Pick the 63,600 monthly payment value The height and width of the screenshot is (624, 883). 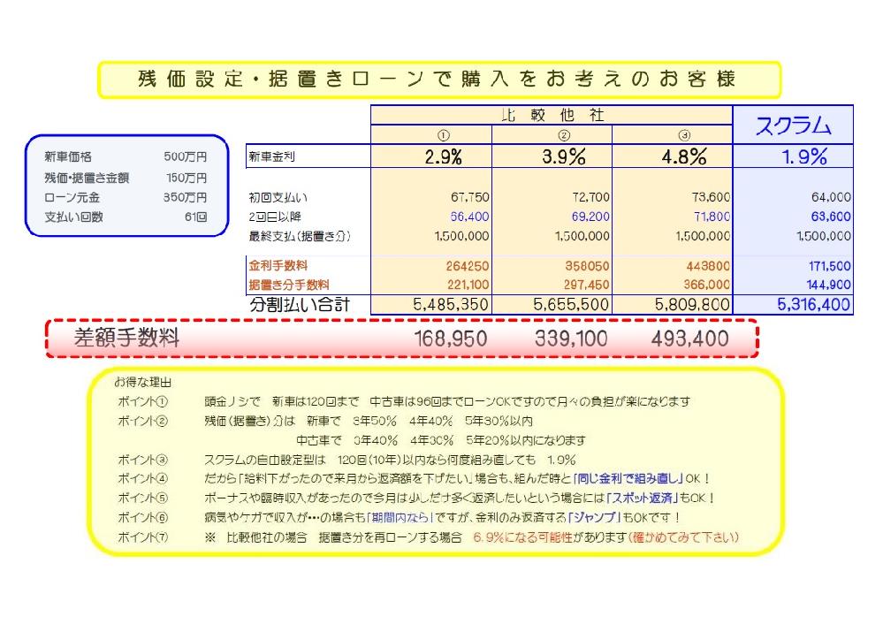point(831,217)
